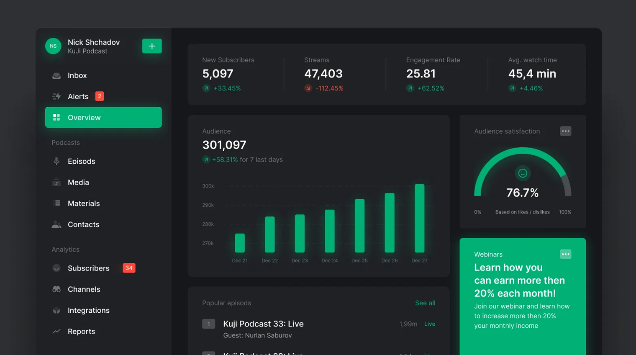636x355 pixels.
Task: Click the 76.7% satisfaction value
Action: point(523,193)
